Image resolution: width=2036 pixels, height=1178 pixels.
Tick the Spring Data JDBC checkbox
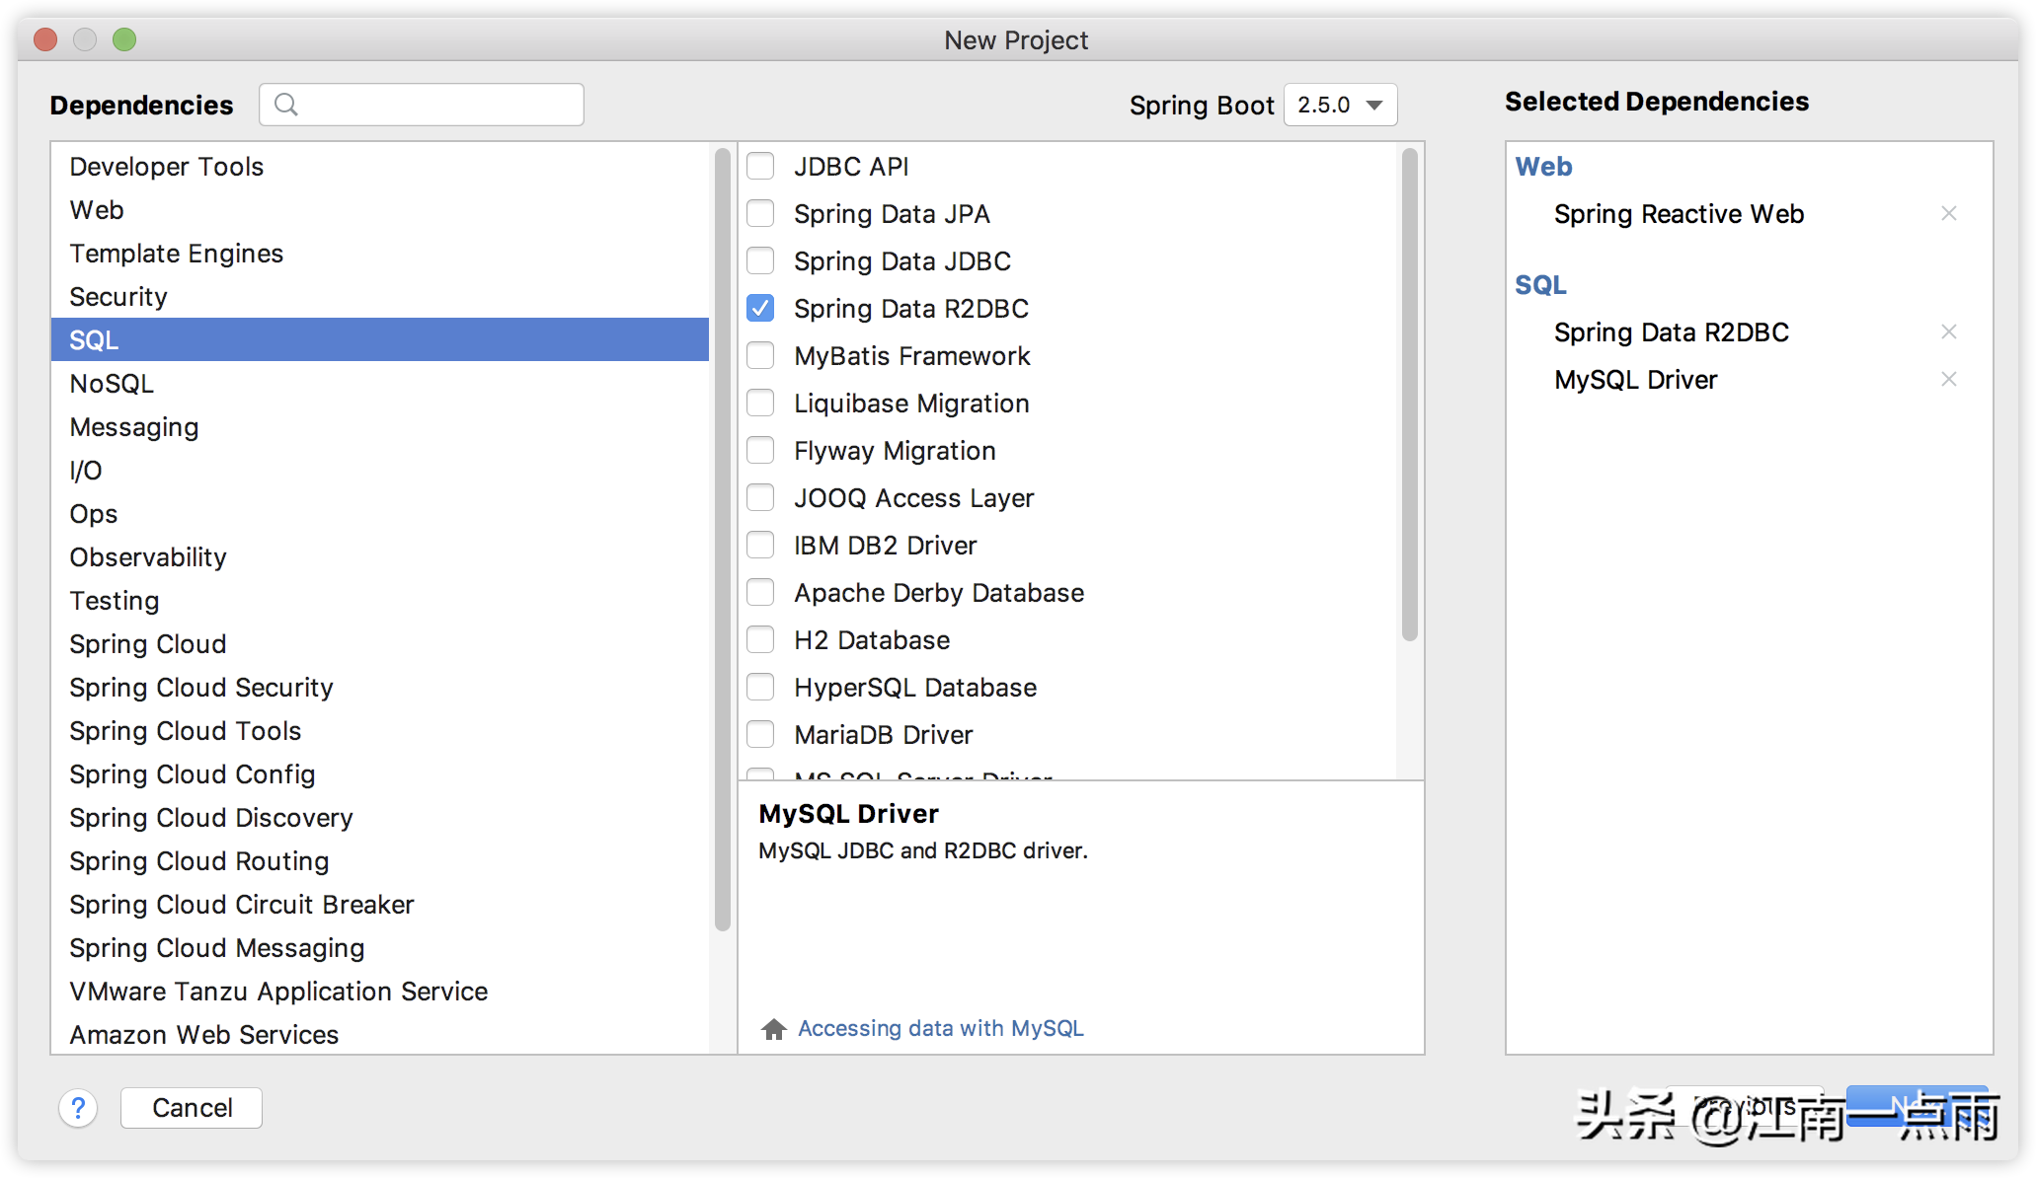[x=760, y=260]
